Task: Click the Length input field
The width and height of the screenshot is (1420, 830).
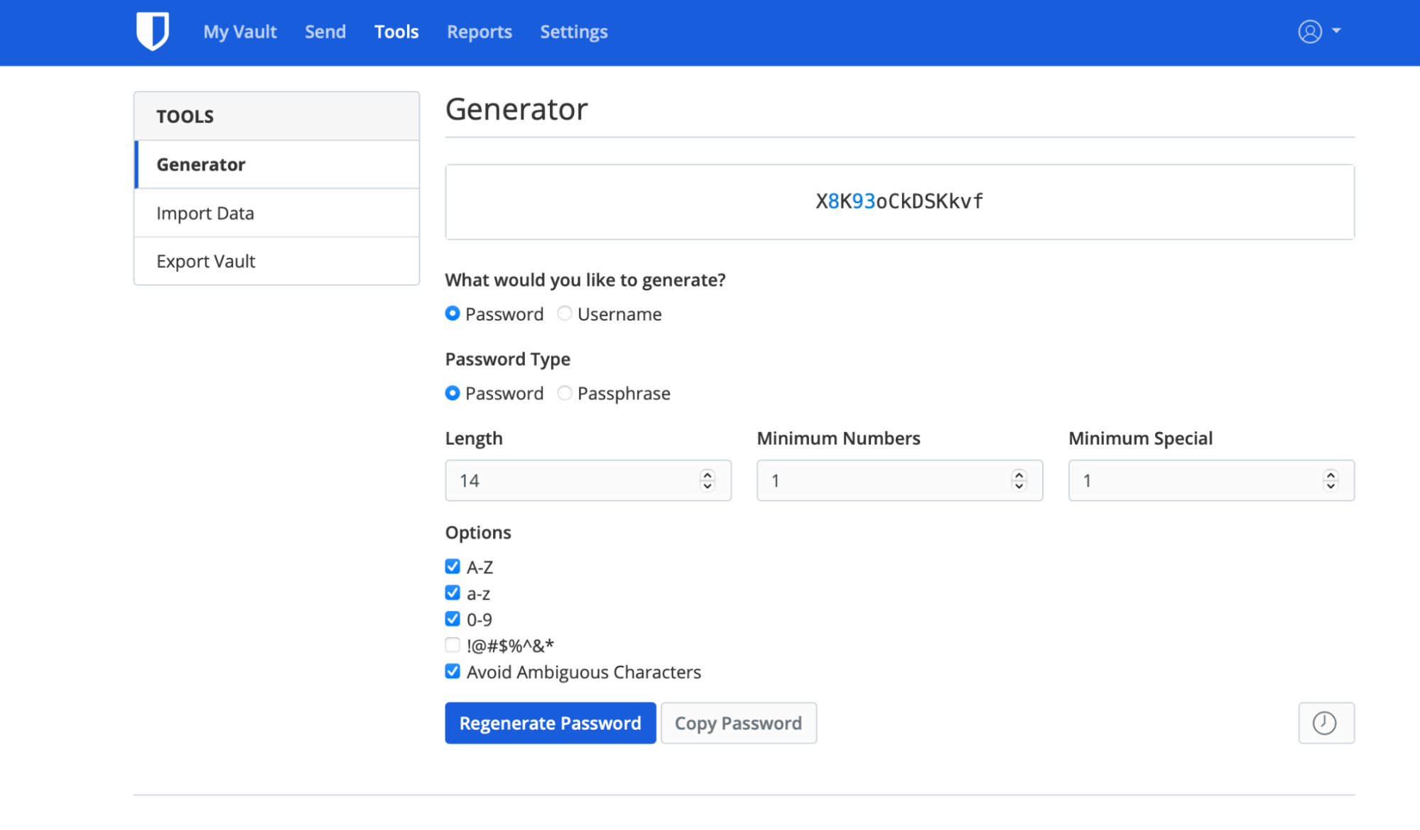Action: pyautogui.click(x=588, y=480)
